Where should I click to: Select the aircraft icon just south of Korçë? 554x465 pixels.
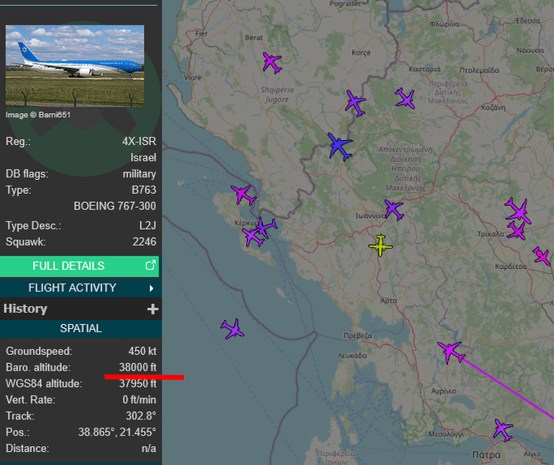[x=354, y=103]
